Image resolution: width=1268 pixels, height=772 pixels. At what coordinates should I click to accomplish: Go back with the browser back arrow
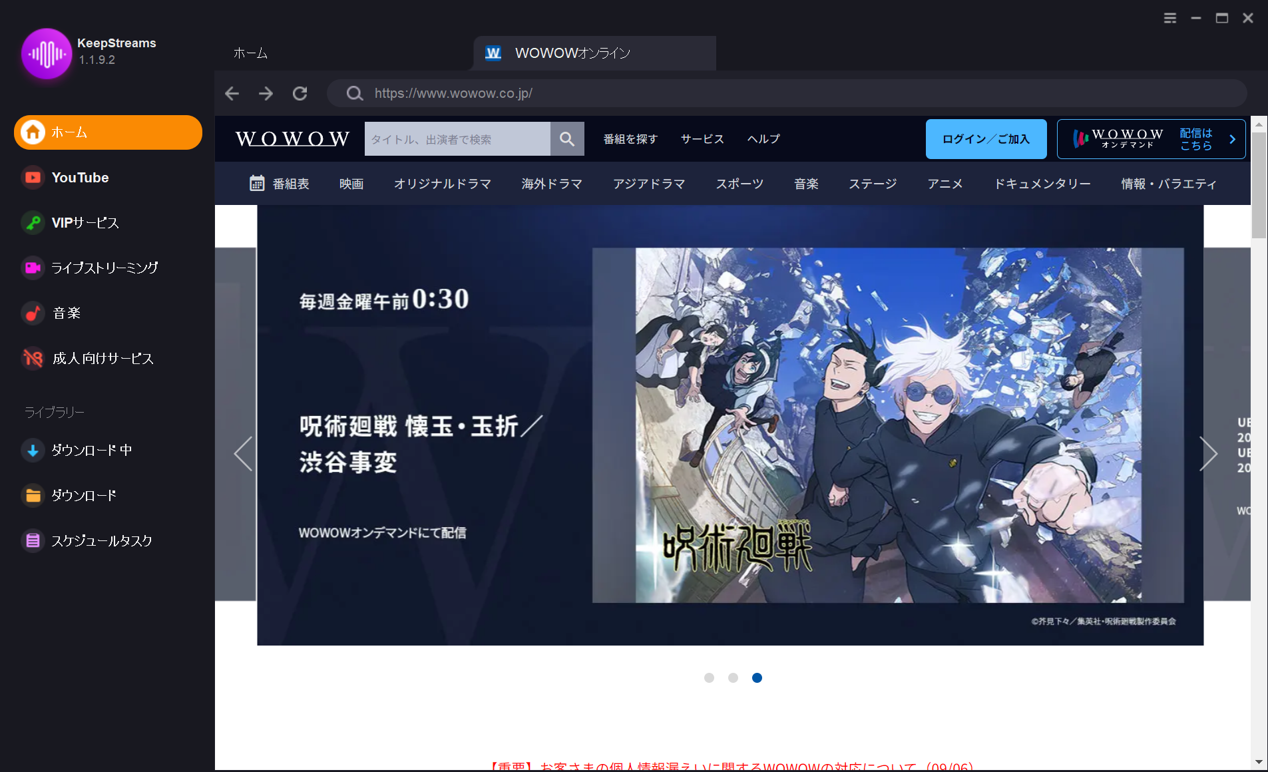[232, 93]
